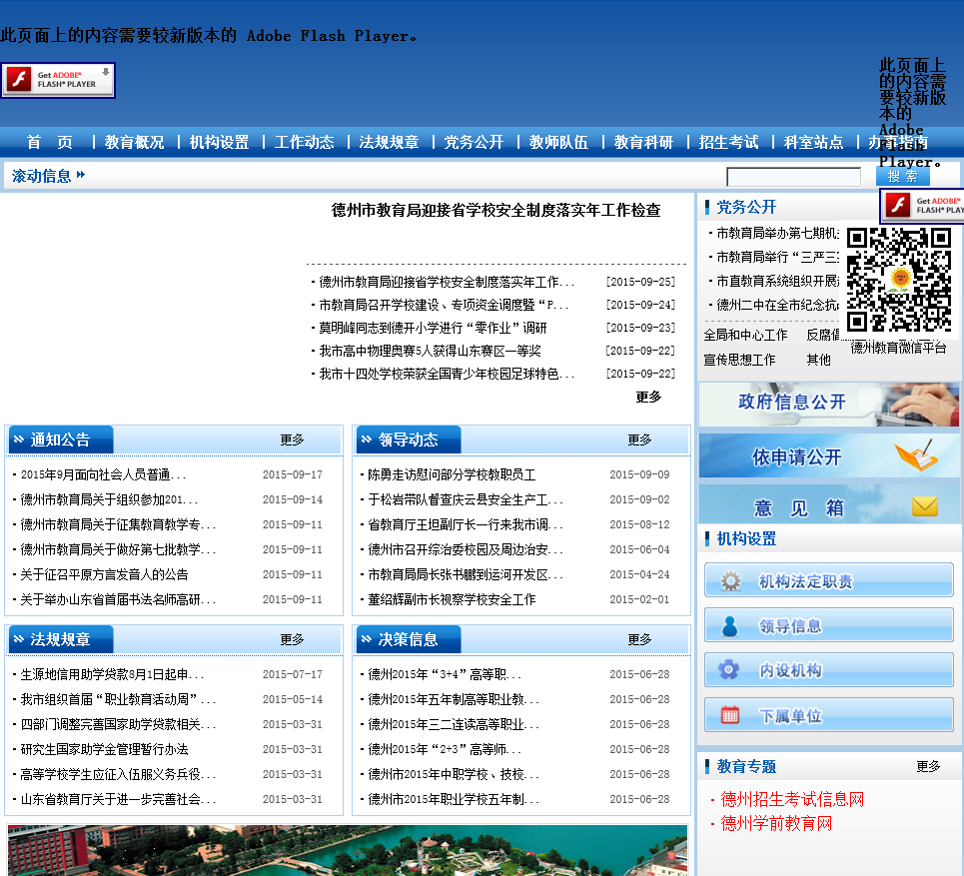The image size is (964, 876).
Task: Click 更多 below the top news list
Action: tap(648, 398)
